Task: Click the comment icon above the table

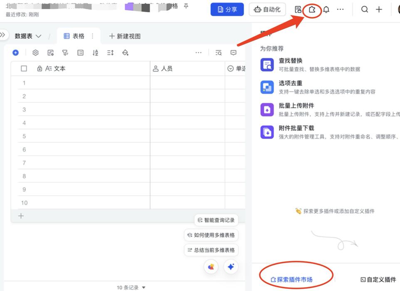Action: click(x=233, y=52)
